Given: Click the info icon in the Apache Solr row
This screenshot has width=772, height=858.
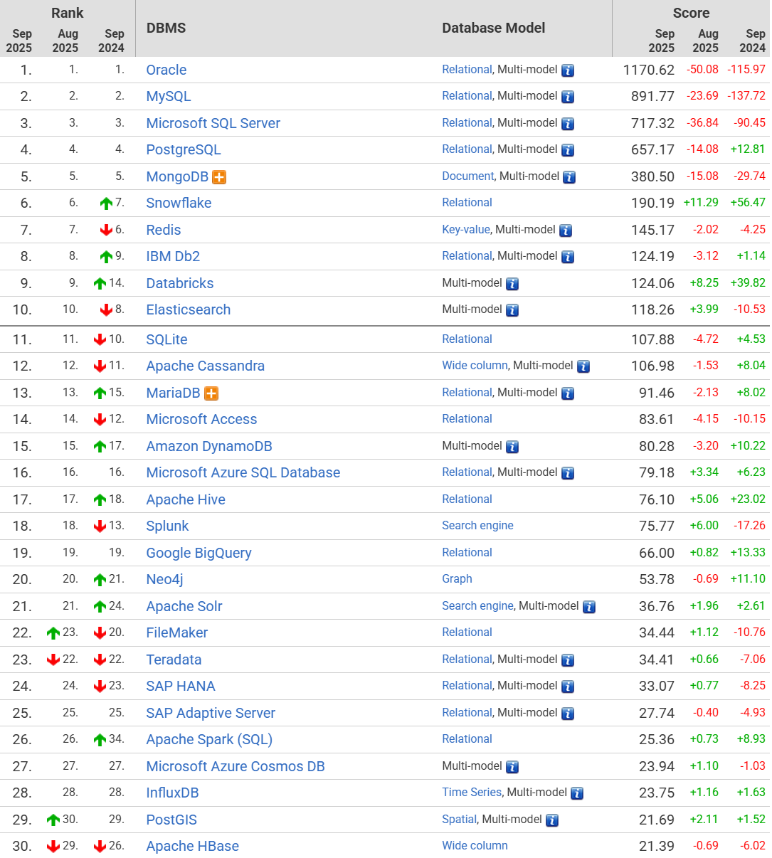Looking at the screenshot, I should click(589, 607).
